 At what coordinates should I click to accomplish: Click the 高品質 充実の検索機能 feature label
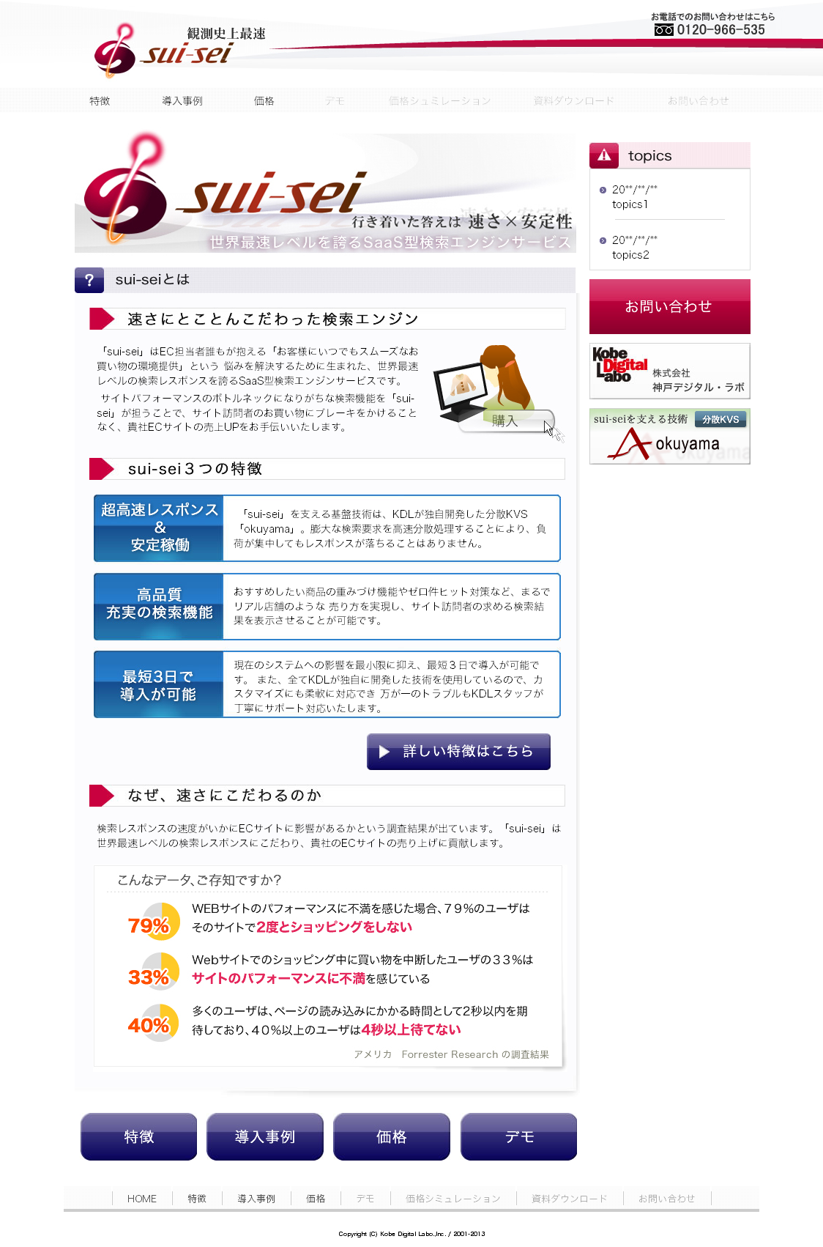tap(159, 606)
